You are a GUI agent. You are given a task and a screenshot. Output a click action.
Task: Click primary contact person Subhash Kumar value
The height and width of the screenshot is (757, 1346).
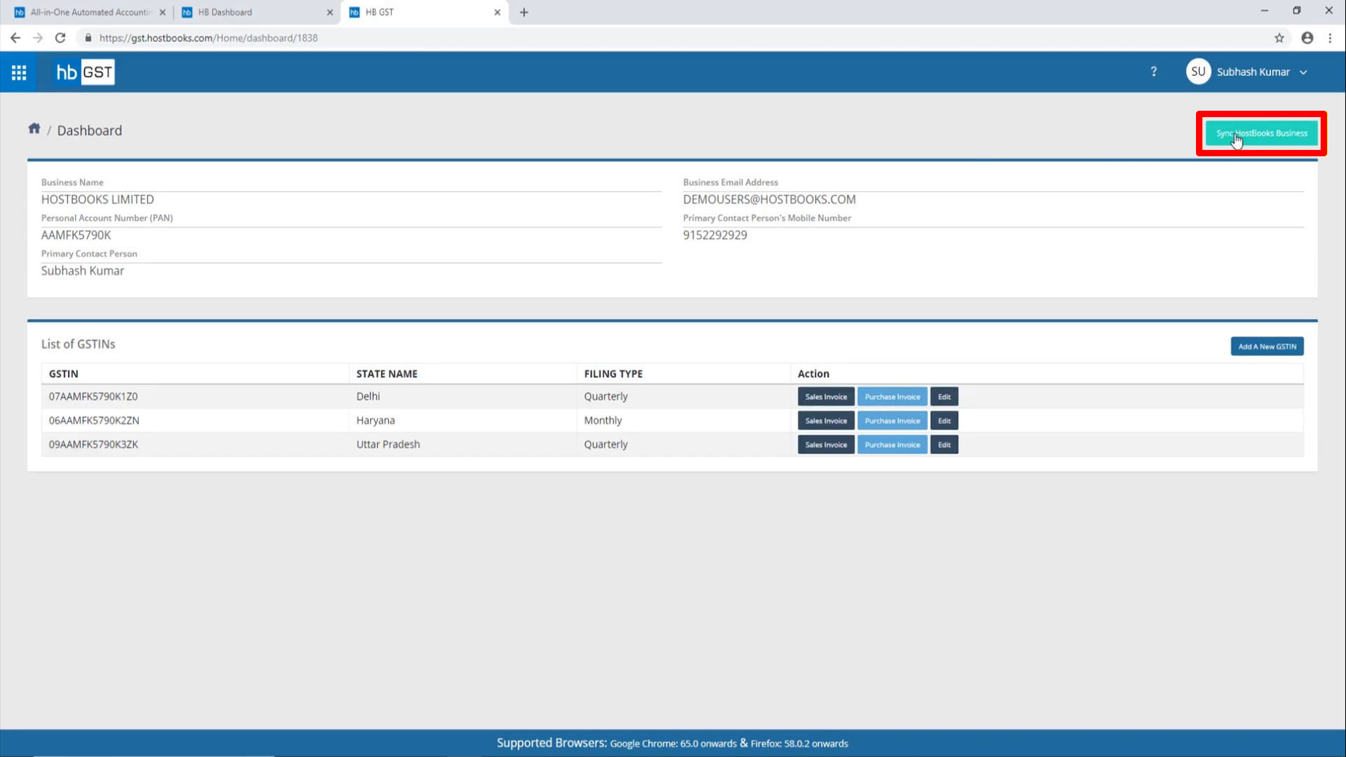(82, 271)
